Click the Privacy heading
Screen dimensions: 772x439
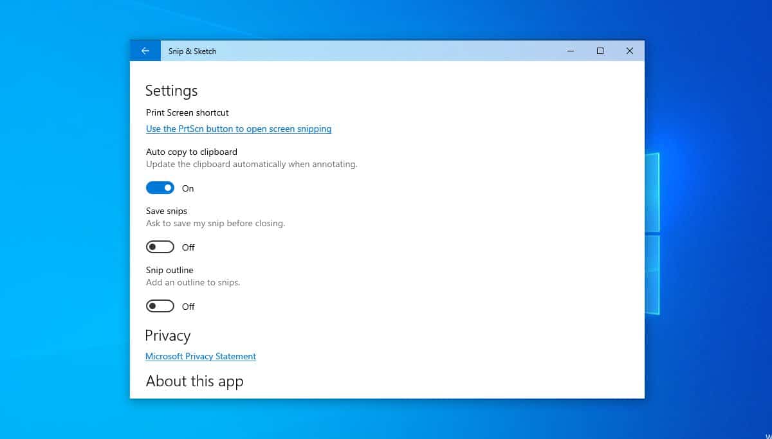tap(168, 336)
